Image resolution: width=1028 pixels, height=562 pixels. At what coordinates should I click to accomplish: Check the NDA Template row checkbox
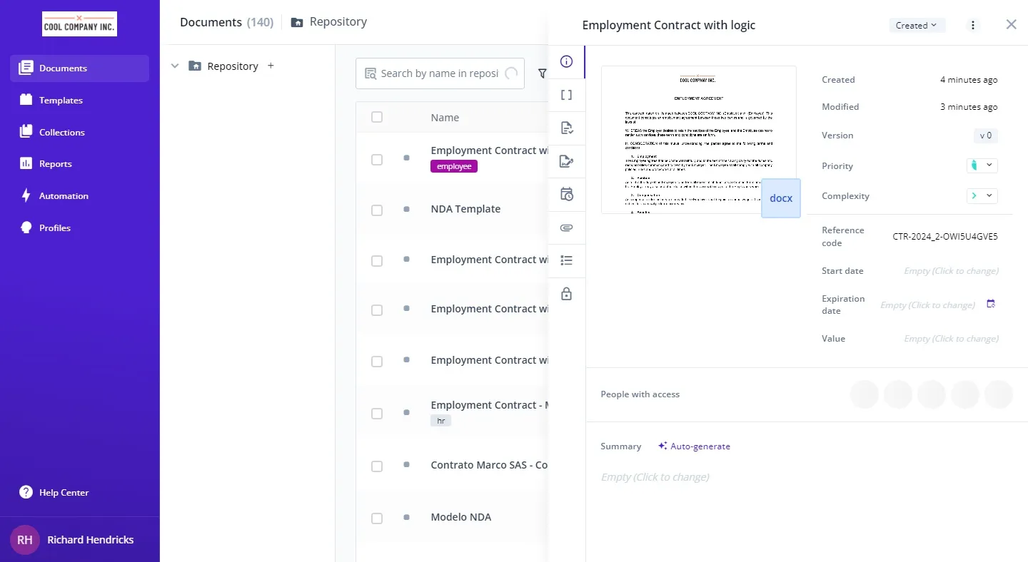click(377, 210)
